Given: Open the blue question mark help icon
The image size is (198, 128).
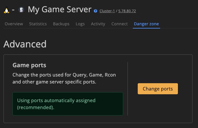Looking at the screenshot, I should pos(96,11).
